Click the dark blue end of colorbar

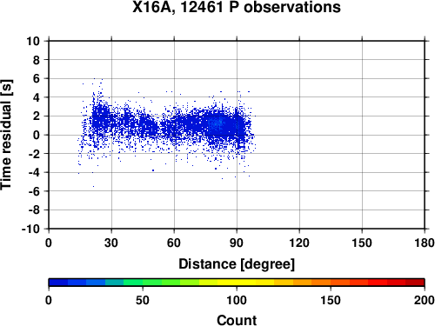click(x=58, y=283)
